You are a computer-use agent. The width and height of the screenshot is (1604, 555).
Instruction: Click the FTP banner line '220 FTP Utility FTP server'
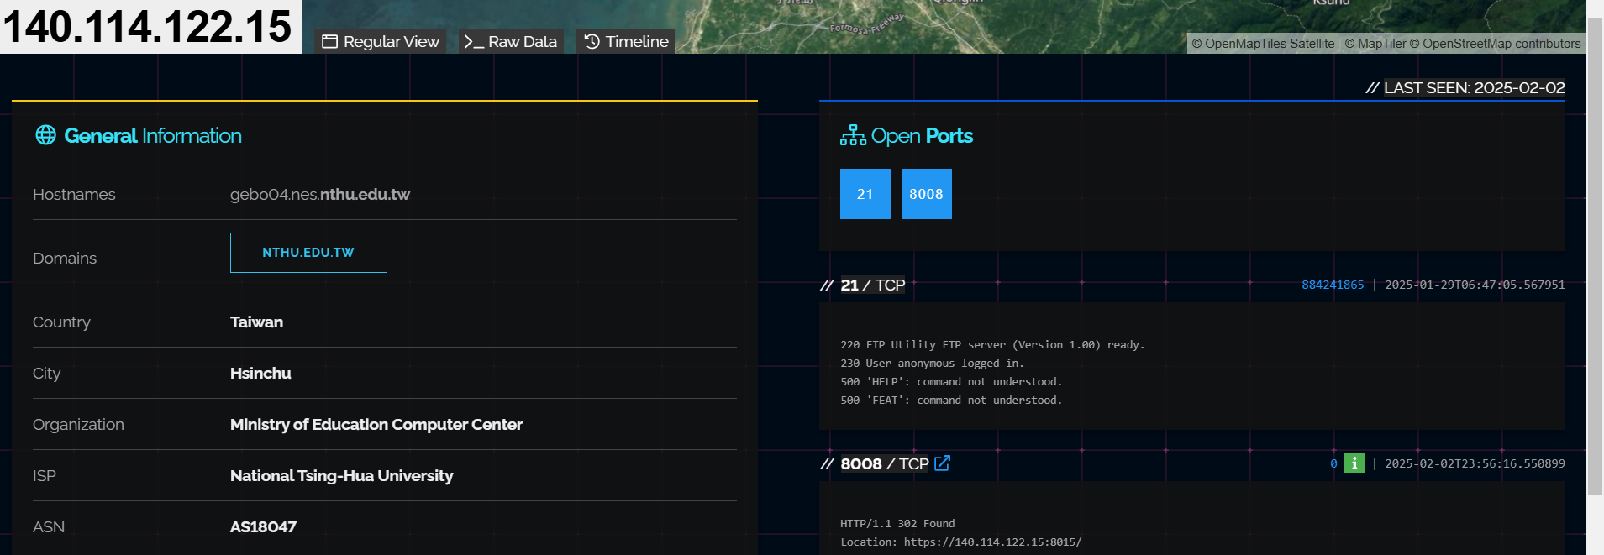click(x=992, y=345)
